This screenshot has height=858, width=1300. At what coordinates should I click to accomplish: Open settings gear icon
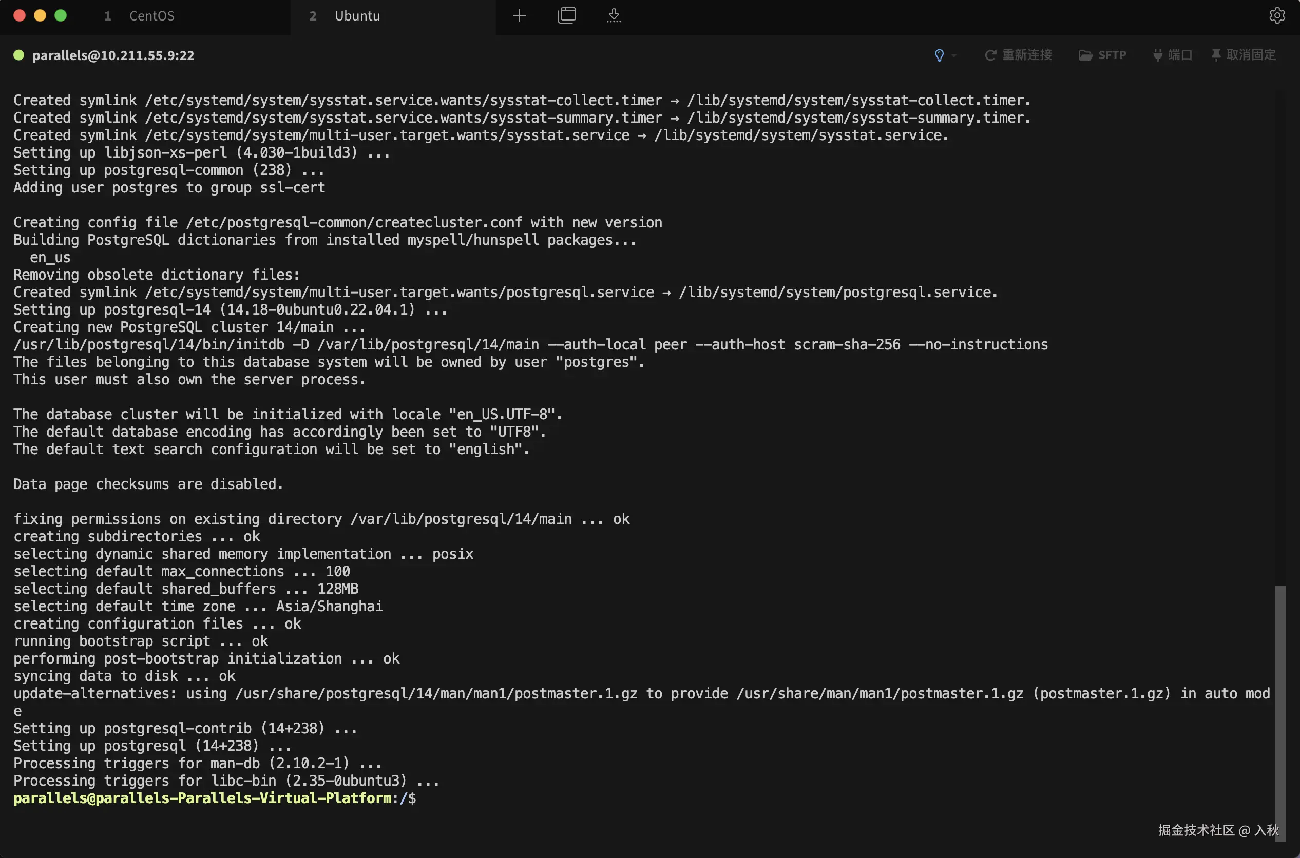click(x=1276, y=15)
